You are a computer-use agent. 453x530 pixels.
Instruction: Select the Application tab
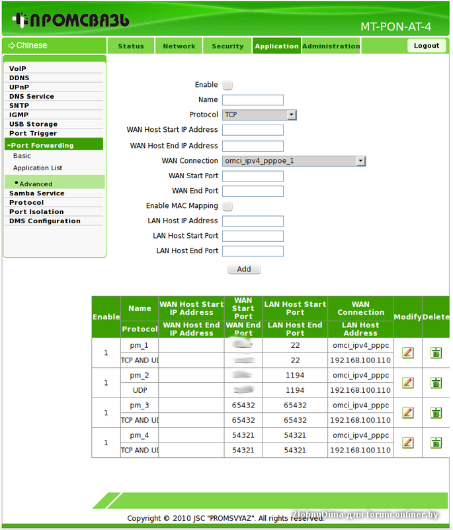tap(276, 46)
